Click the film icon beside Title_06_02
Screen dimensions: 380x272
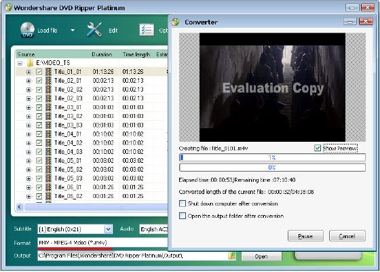tap(48, 196)
